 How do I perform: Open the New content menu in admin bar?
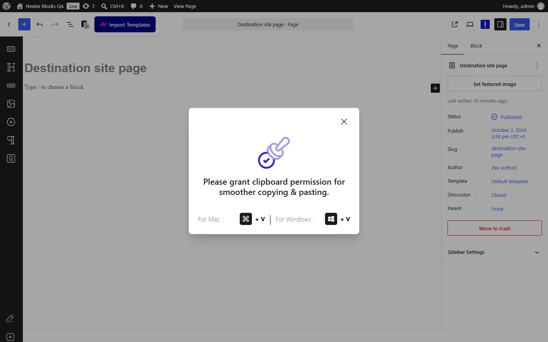[159, 6]
